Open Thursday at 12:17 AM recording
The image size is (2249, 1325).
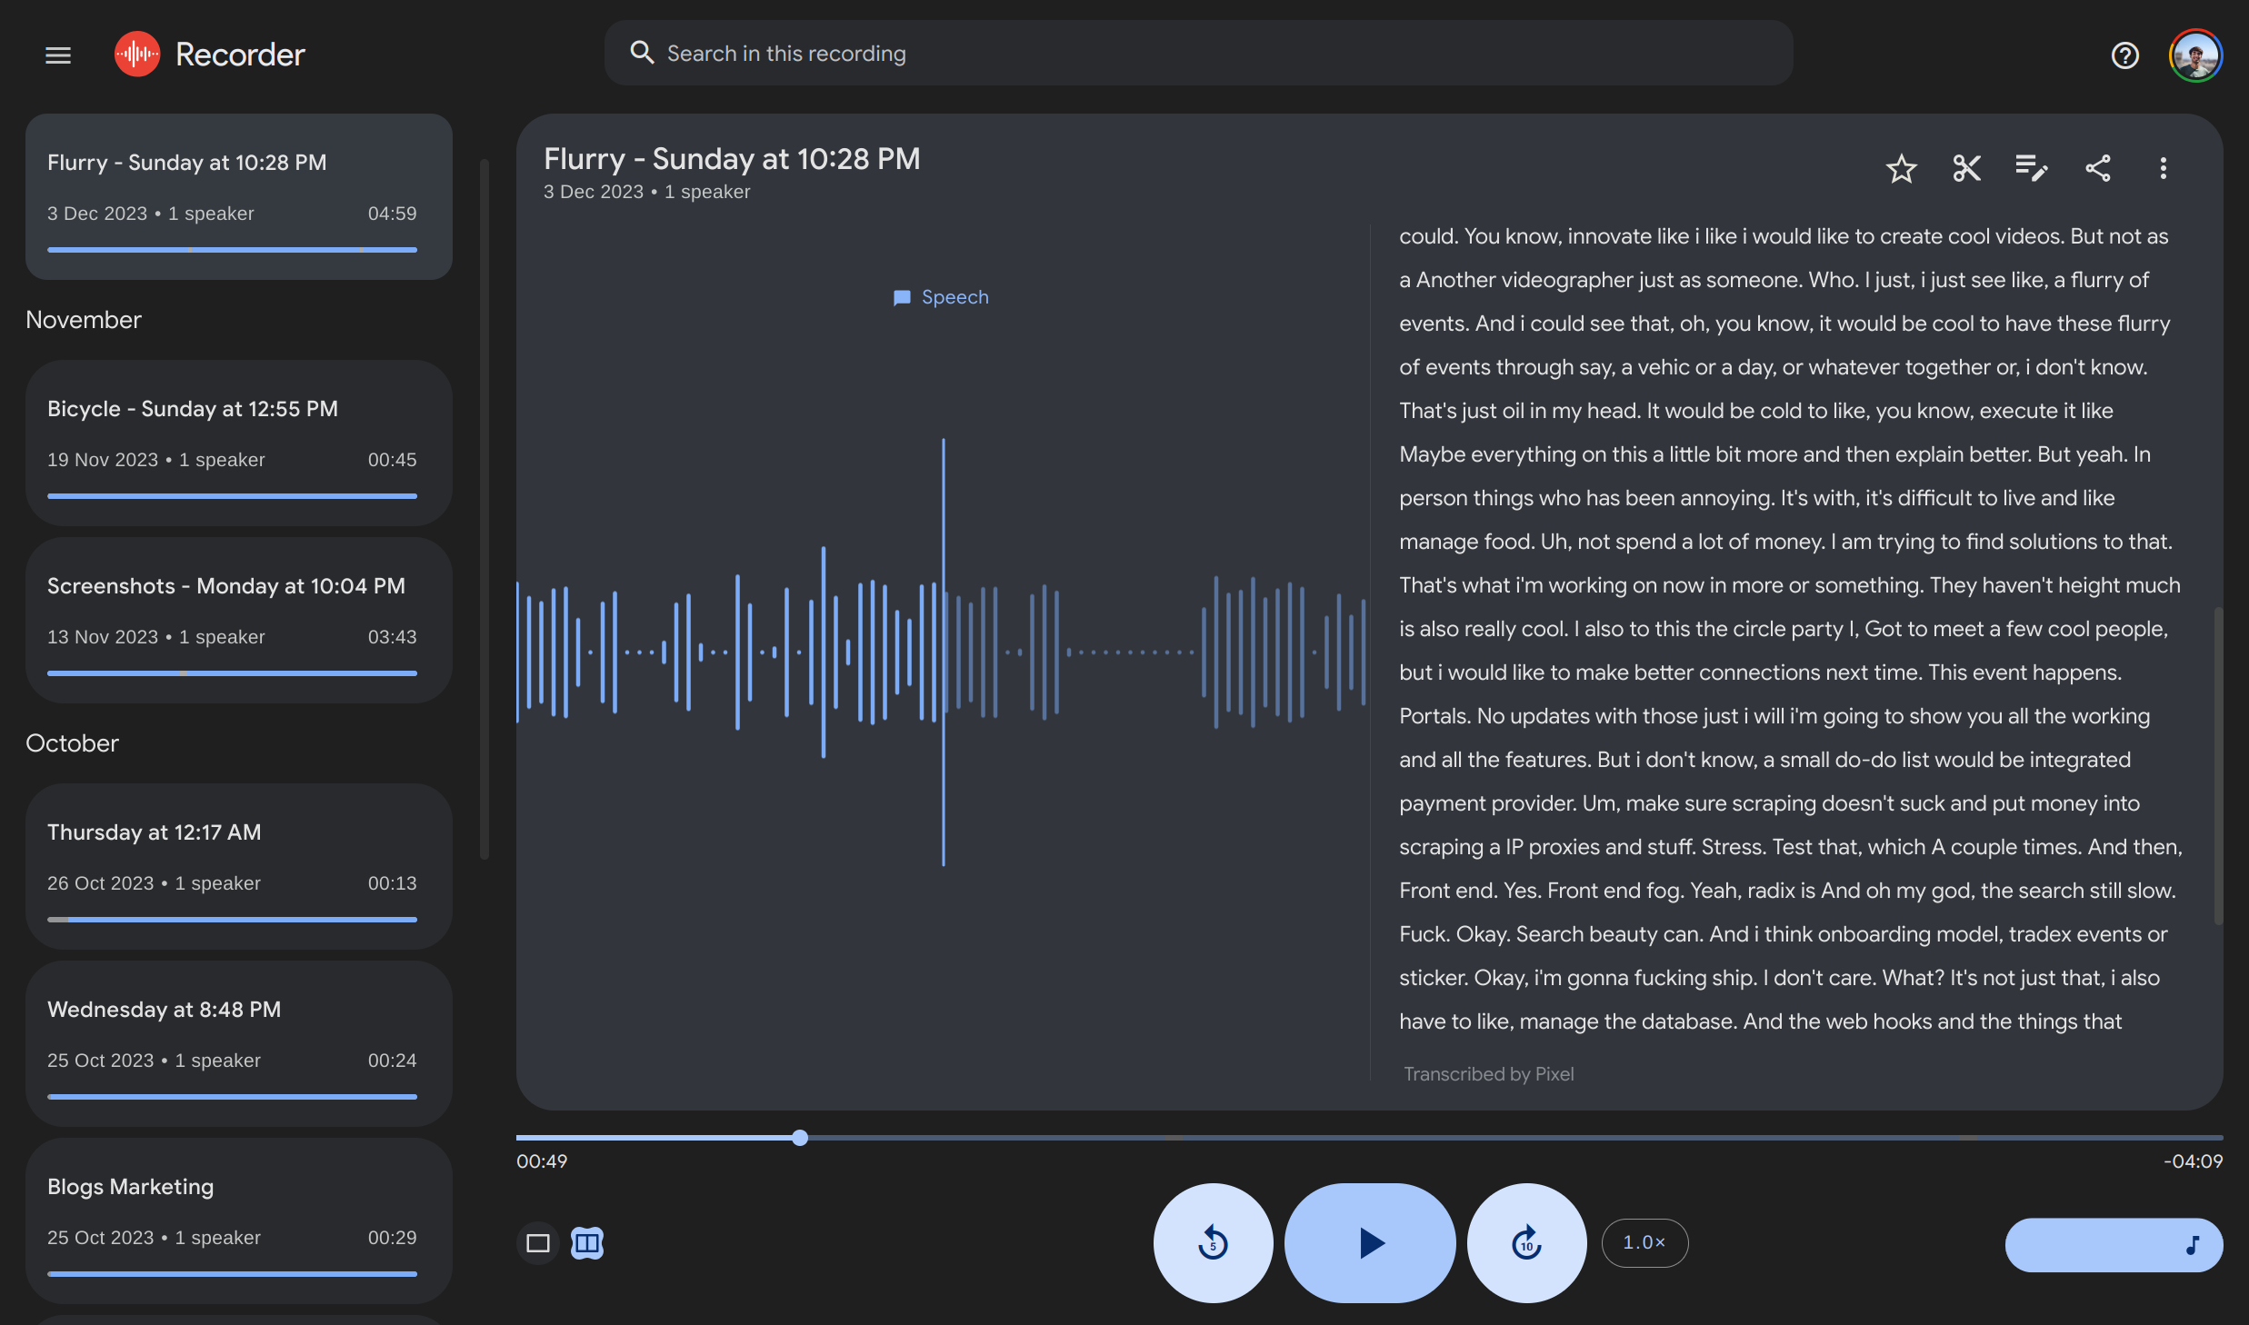pyautogui.click(x=239, y=866)
